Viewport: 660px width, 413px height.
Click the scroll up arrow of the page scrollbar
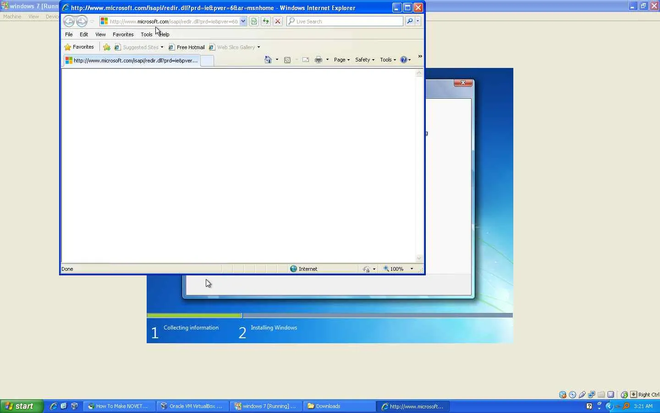(x=419, y=73)
